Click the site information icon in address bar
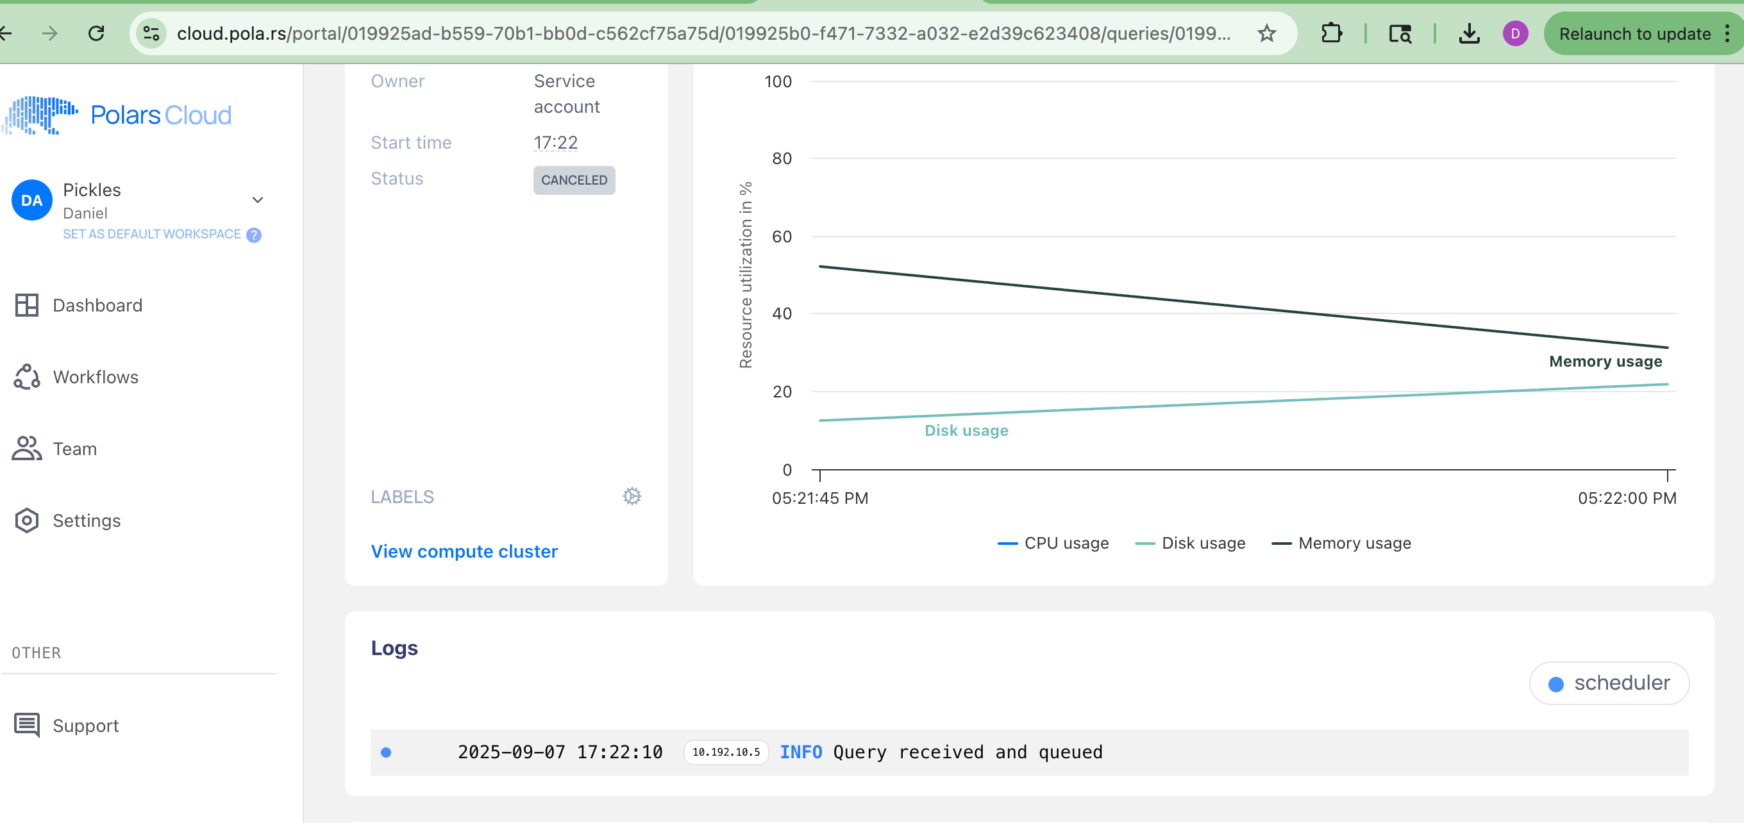This screenshot has width=1744, height=823. (152, 33)
